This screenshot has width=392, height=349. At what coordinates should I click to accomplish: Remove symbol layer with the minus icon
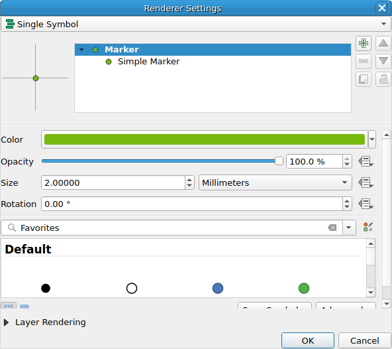(364, 61)
